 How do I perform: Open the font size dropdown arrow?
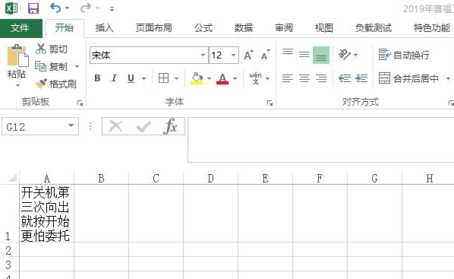233,55
